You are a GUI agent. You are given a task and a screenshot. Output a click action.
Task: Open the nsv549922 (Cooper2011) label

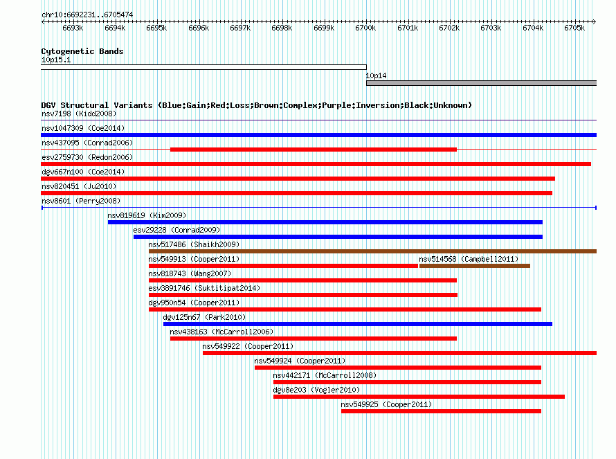248,347
